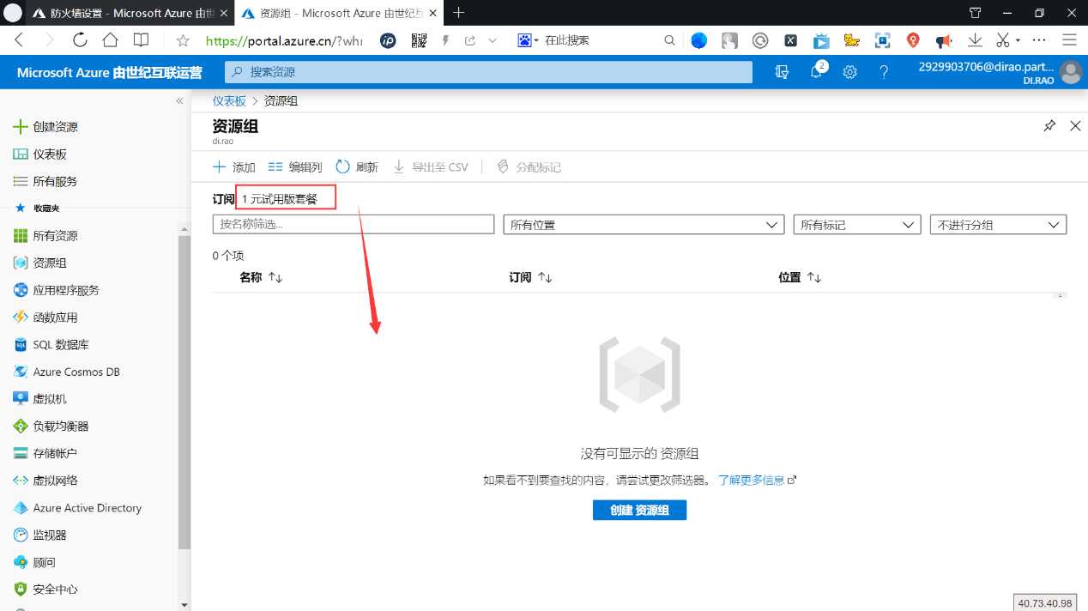
Task: Click 仪表板 breadcrumb link
Action: coord(229,100)
